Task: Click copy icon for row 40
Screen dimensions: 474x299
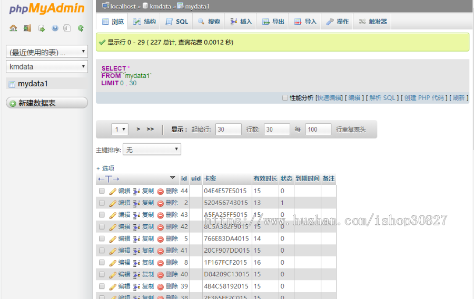Action: pyautogui.click(x=136, y=275)
